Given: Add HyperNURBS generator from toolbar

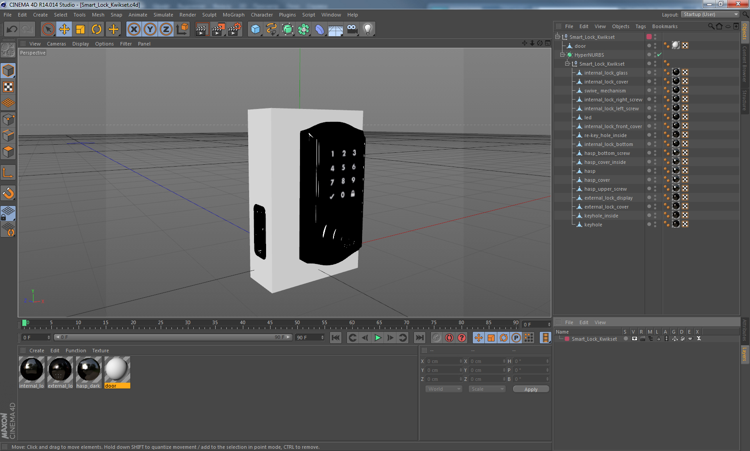Looking at the screenshot, I should coord(287,29).
